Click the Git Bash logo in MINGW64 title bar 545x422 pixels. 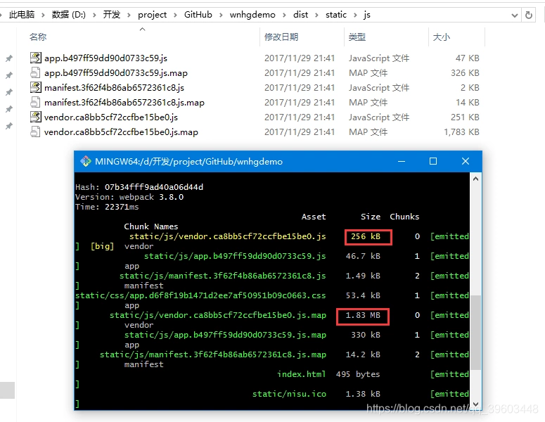(x=86, y=161)
